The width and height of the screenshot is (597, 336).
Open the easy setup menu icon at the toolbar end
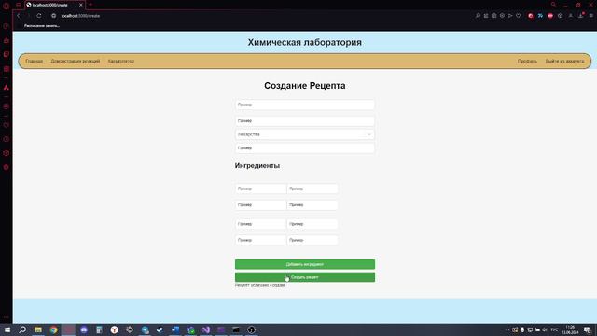[590, 16]
